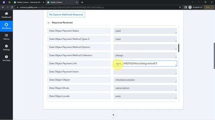
Task: Click the 'Data Object Locale' label
Action: point(79,96)
